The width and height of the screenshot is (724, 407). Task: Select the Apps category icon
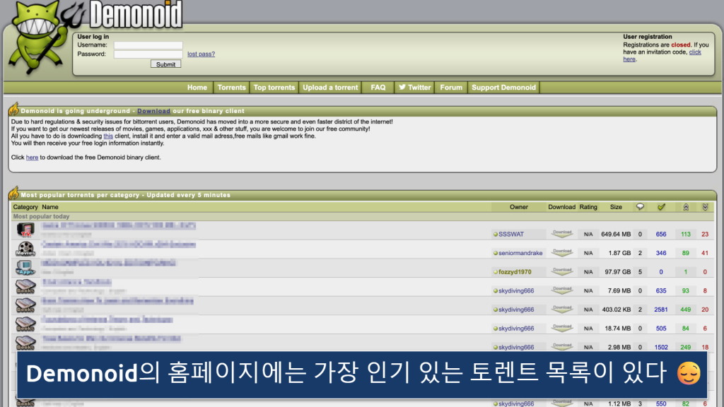tap(25, 269)
